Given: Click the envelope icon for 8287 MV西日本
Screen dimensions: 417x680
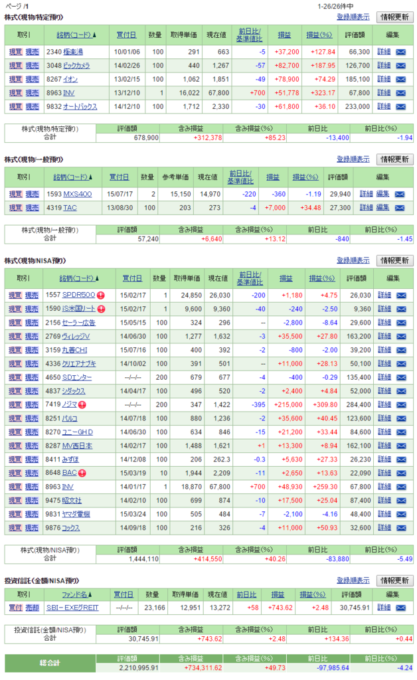Looking at the screenshot, I should click(x=401, y=446).
